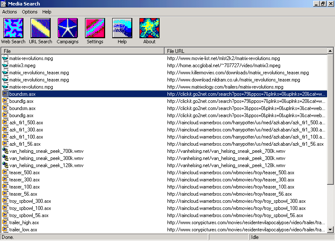Select file teaser_300.asx
The width and height of the screenshot is (335, 241).
[24, 180]
